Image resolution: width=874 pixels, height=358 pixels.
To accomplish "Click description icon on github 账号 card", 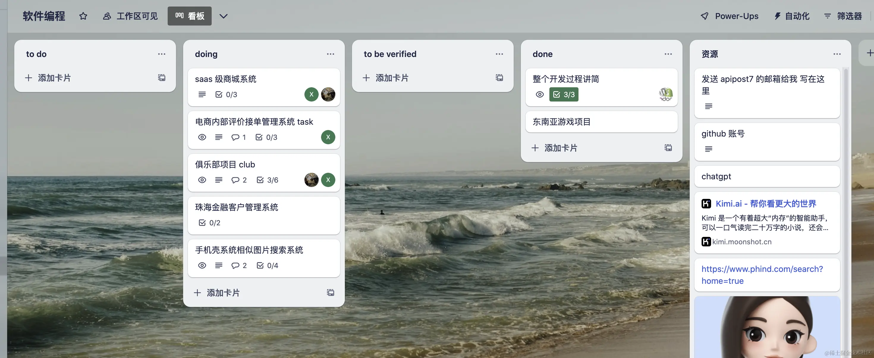I will (x=708, y=149).
